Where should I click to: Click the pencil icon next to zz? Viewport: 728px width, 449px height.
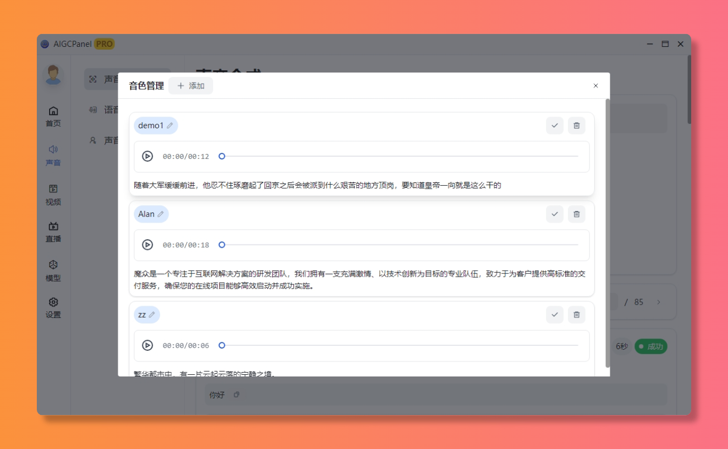pyautogui.click(x=152, y=315)
